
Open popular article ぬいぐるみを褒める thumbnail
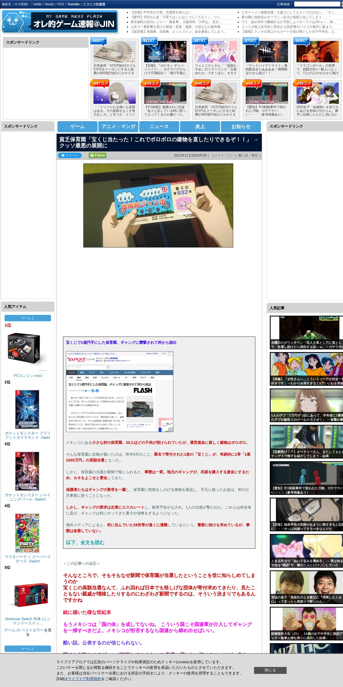(x=306, y=551)
